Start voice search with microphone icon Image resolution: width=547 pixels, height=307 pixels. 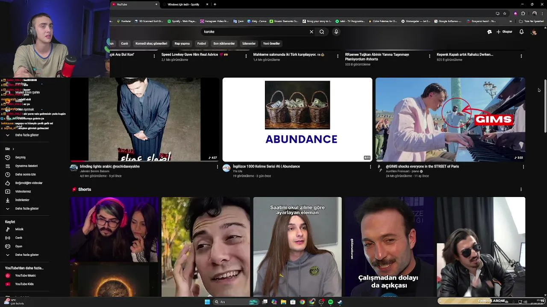336,32
